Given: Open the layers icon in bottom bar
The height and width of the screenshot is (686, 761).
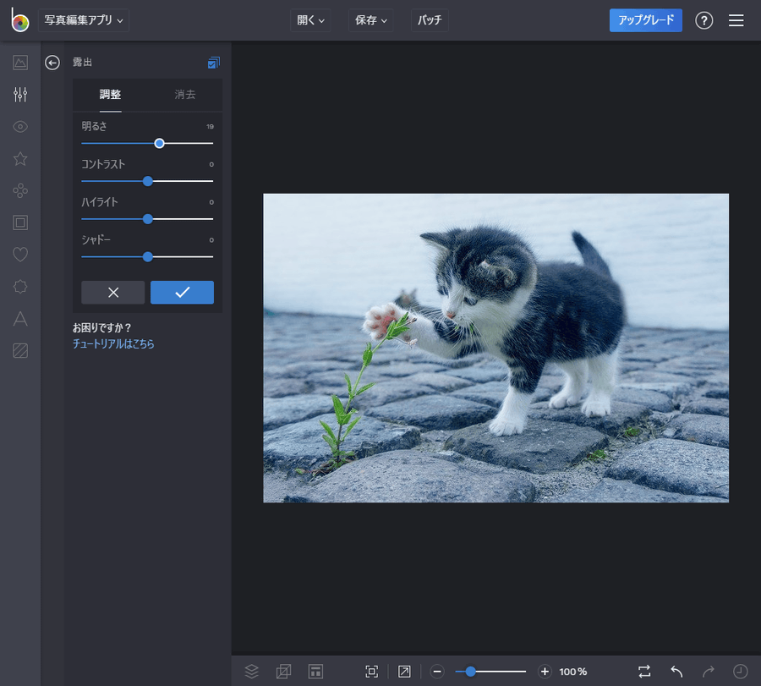Looking at the screenshot, I should click(x=251, y=672).
